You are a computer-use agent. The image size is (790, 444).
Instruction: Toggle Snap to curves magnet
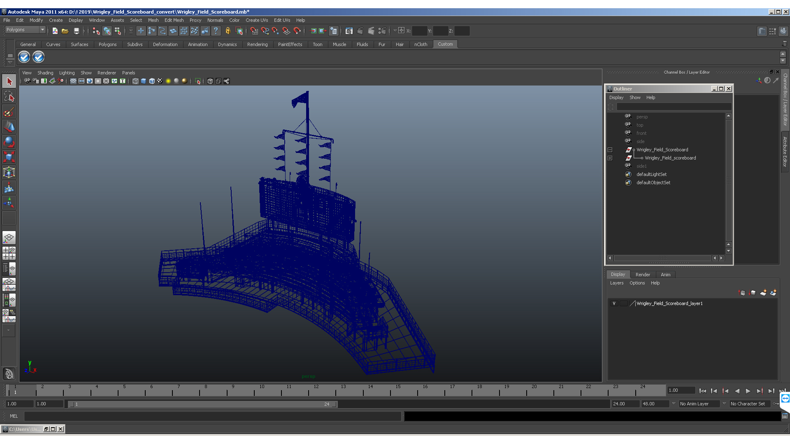pyautogui.click(x=265, y=31)
